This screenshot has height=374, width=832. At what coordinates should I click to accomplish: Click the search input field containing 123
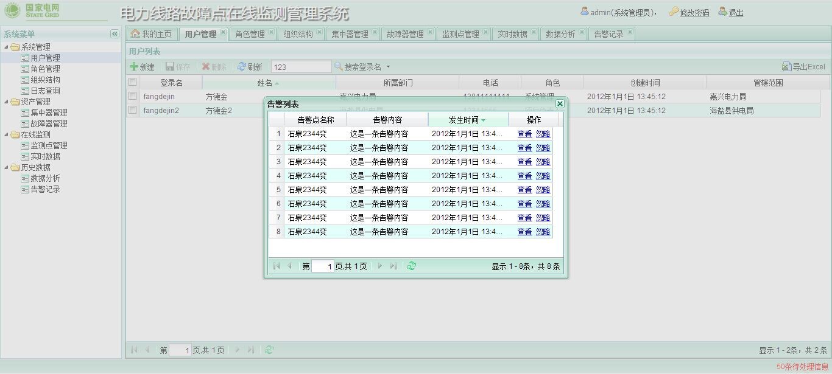tap(301, 67)
